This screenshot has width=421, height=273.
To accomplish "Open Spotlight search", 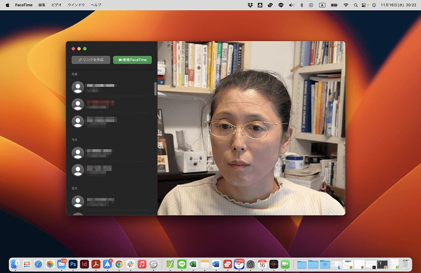I will 356,5.
